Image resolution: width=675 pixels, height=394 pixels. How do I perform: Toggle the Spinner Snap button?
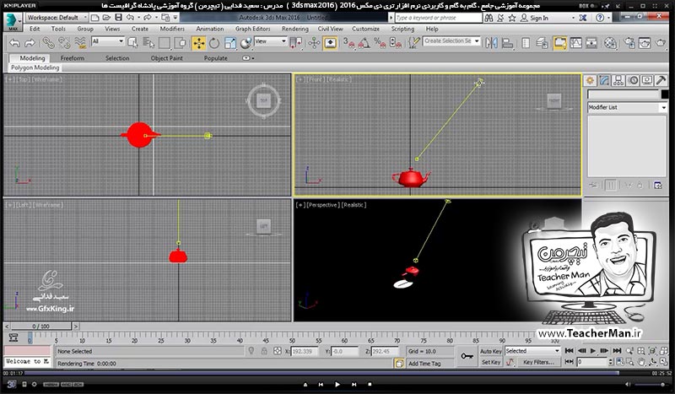tap(395, 43)
